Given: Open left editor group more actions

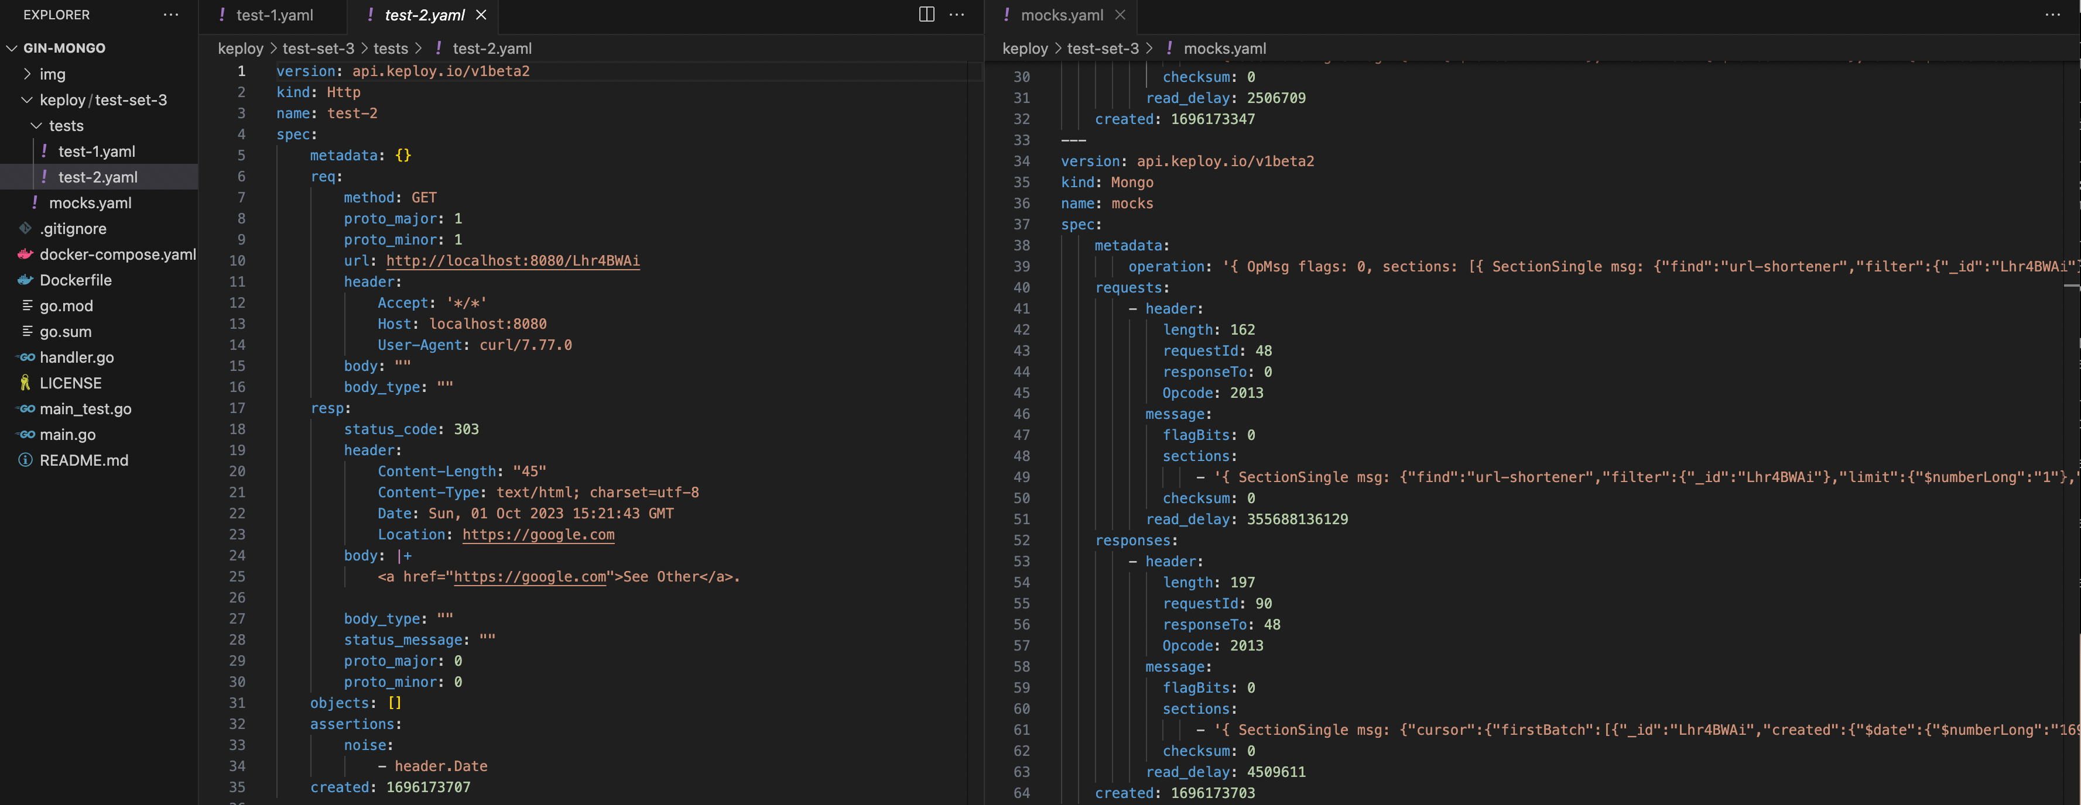Looking at the screenshot, I should click(x=957, y=15).
